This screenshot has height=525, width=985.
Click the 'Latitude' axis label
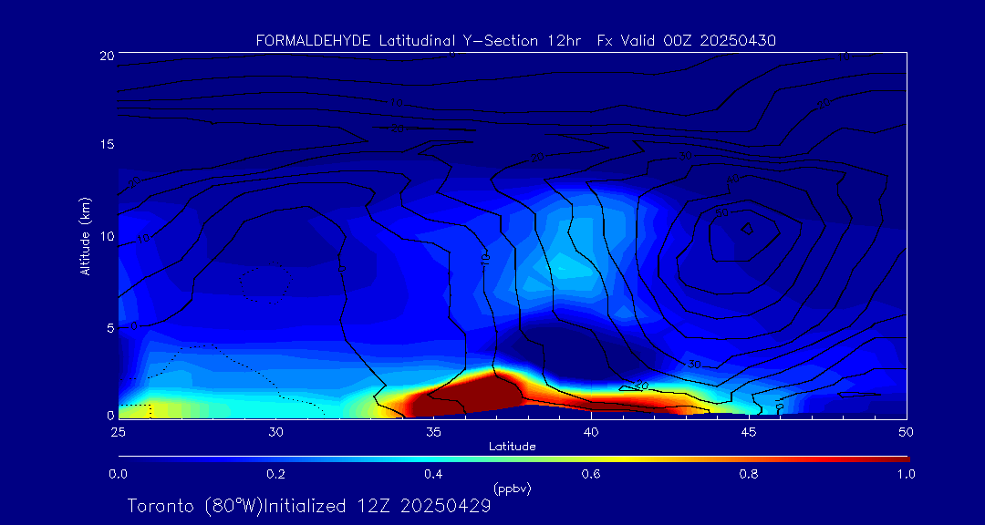tap(512, 447)
